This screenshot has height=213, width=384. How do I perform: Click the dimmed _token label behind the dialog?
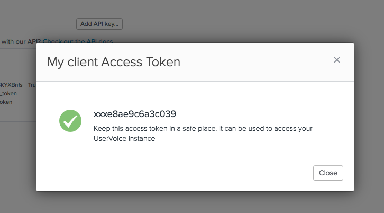(x=9, y=93)
